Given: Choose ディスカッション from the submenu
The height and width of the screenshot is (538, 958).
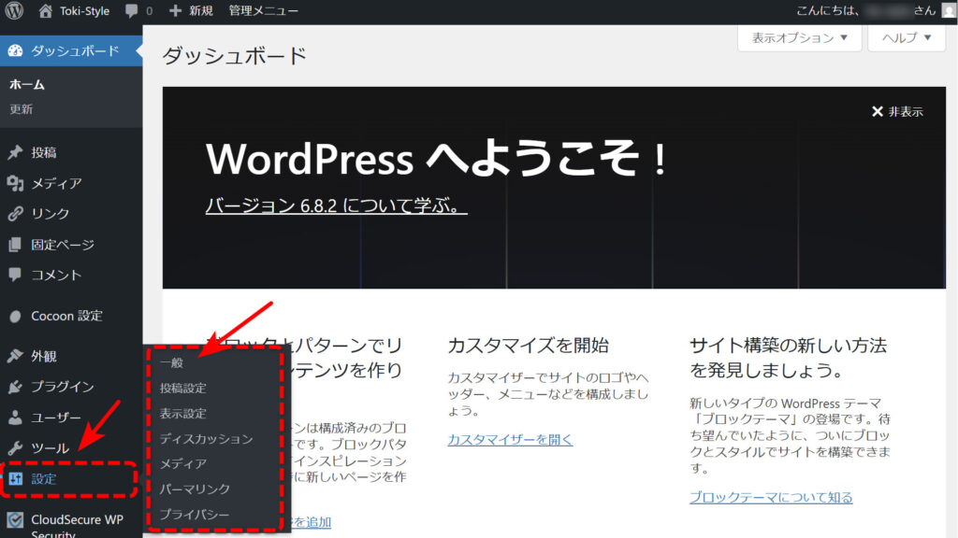Looking at the screenshot, I should 206,438.
